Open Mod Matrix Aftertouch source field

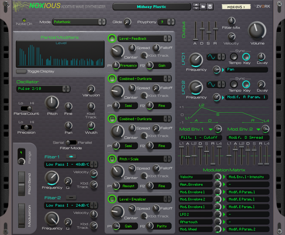(x=195, y=222)
